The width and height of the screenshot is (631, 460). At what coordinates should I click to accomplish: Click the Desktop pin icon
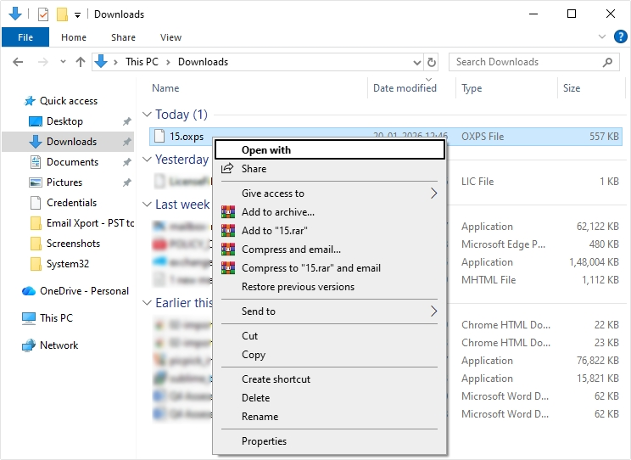click(126, 121)
